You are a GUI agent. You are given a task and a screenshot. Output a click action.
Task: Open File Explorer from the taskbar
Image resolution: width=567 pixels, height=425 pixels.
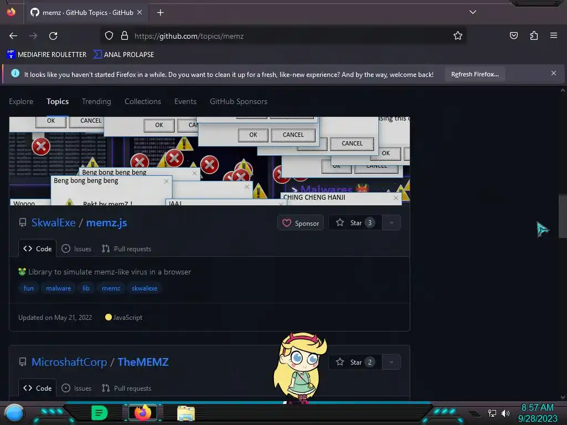(186, 413)
